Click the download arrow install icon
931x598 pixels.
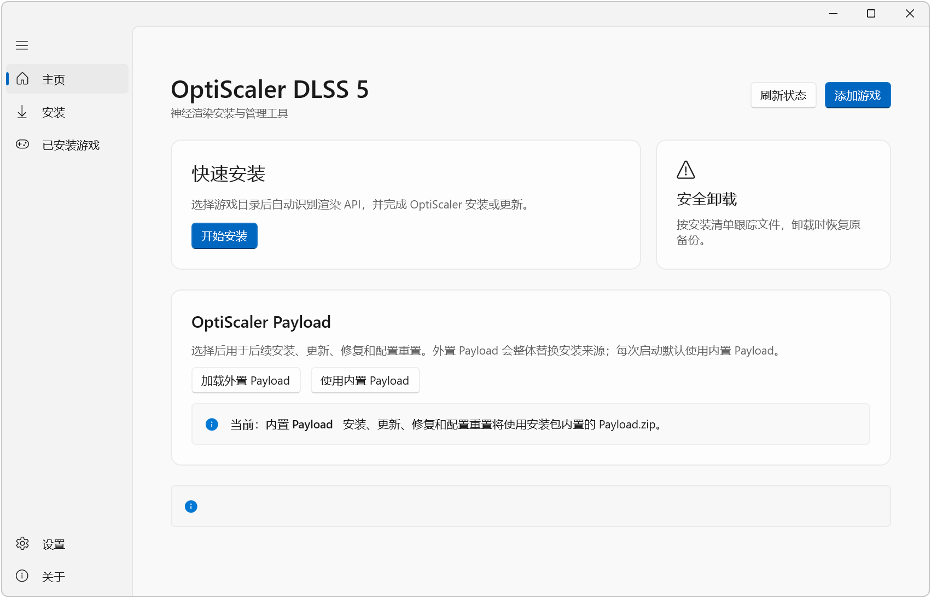click(22, 112)
